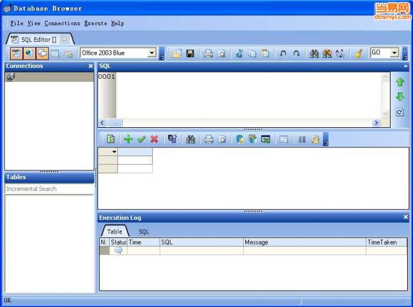The height and width of the screenshot is (307, 413).
Task: Click the column chooser icon
Action: pyautogui.click(x=302, y=139)
